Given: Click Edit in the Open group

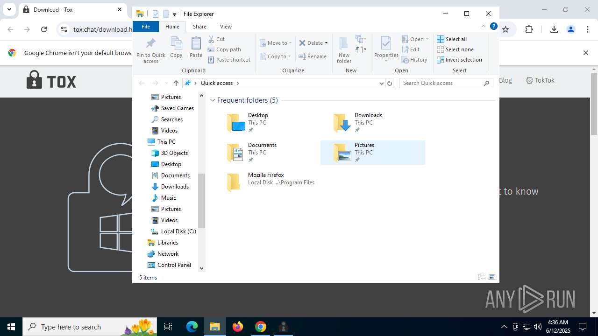Looking at the screenshot, I should [411, 49].
